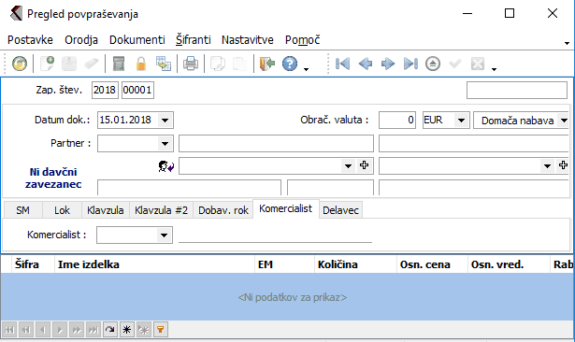Click grid first-record navigator button
Screen dimensions: 575x342
pyautogui.click(x=9, y=330)
